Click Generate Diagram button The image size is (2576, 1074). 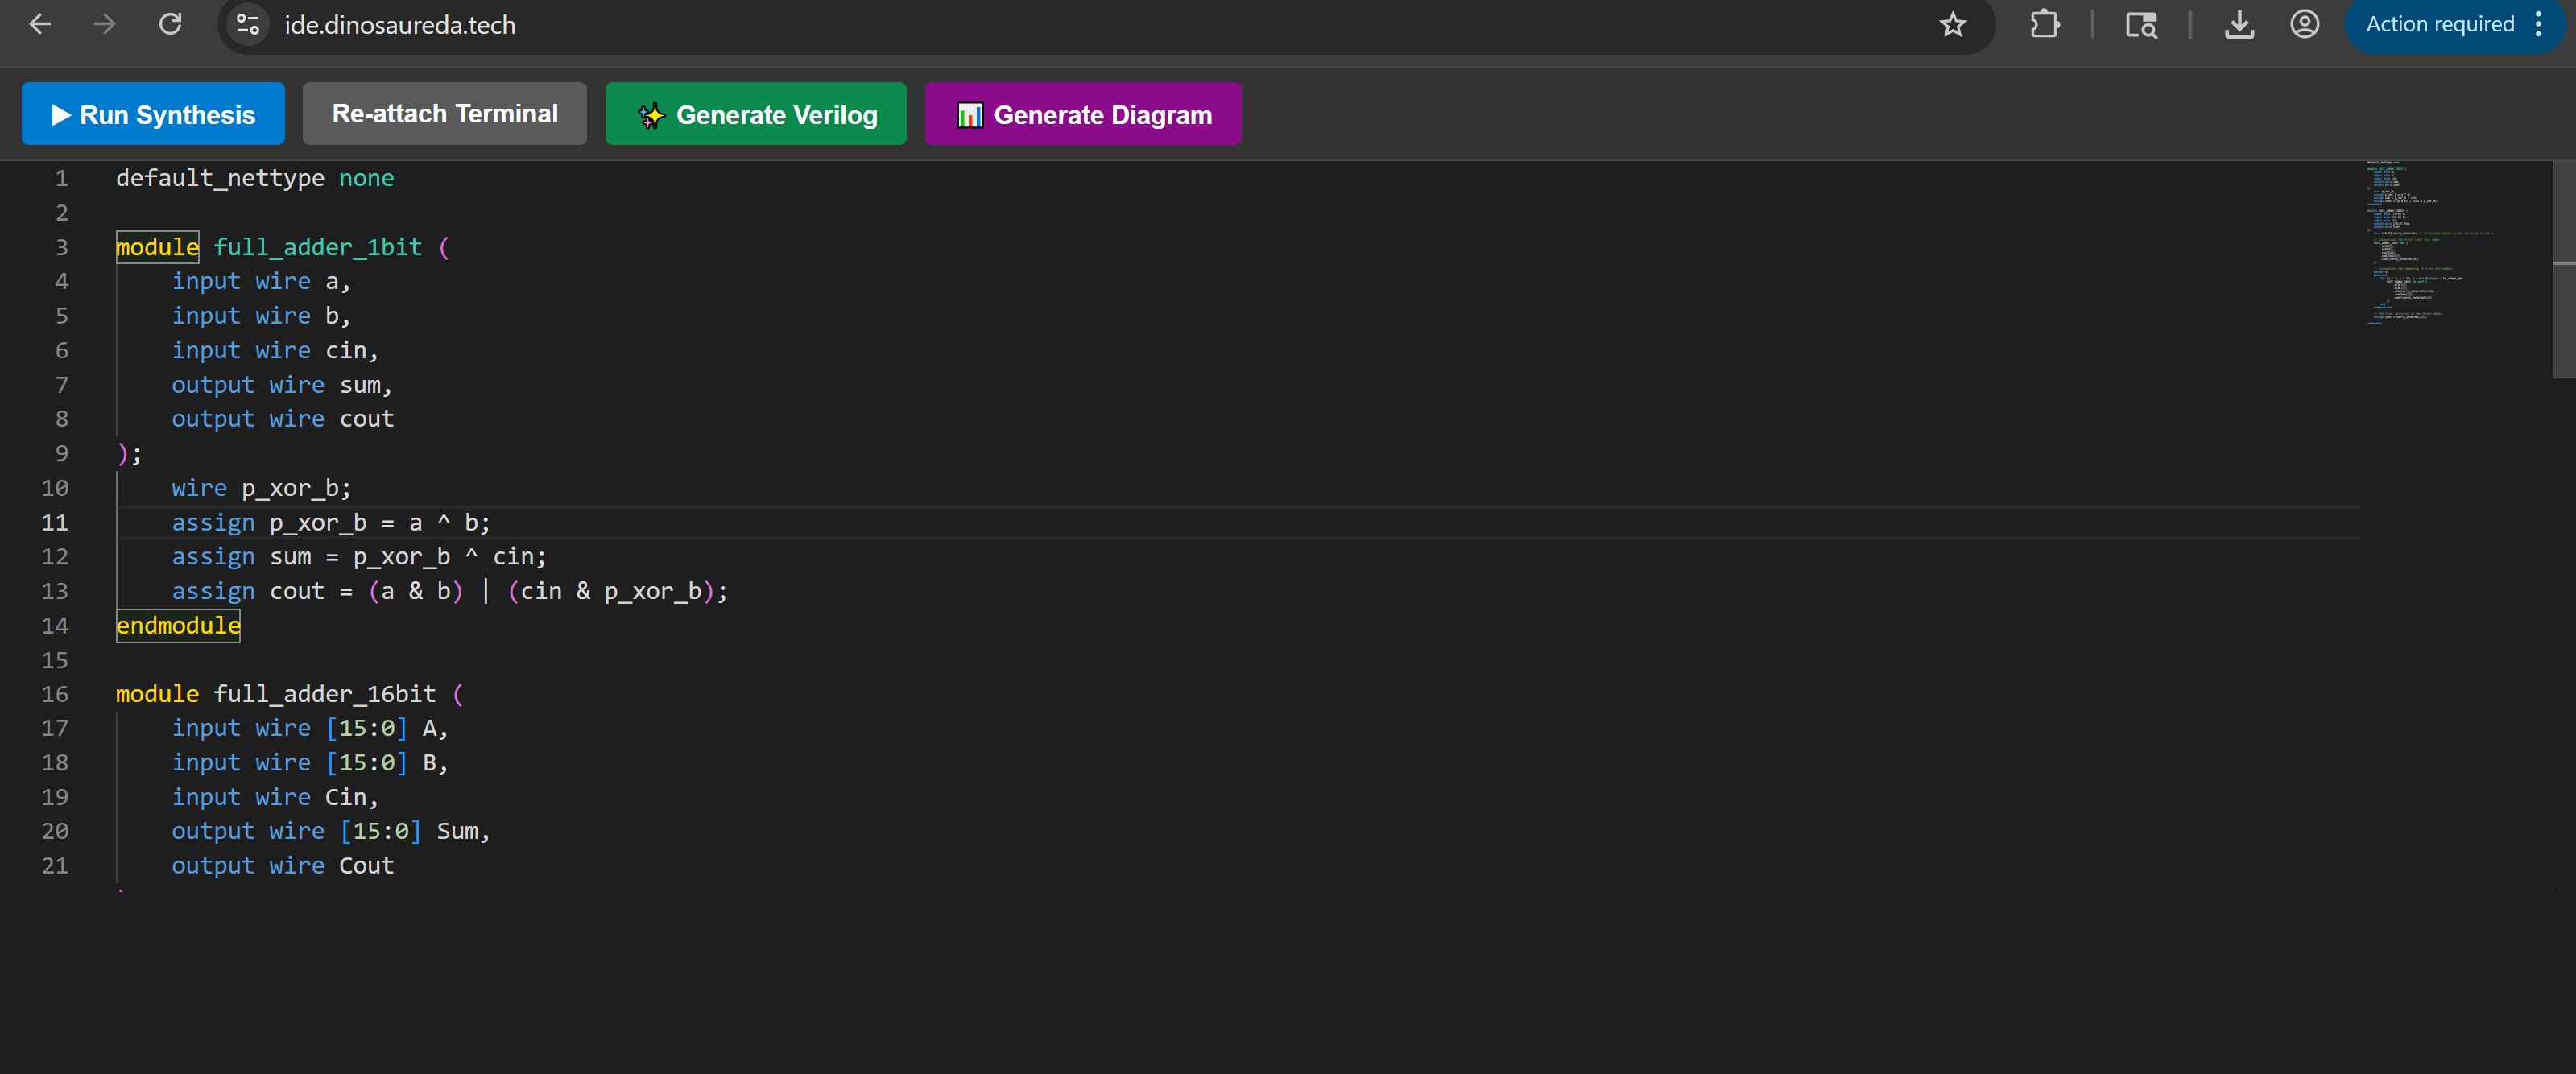(1083, 114)
